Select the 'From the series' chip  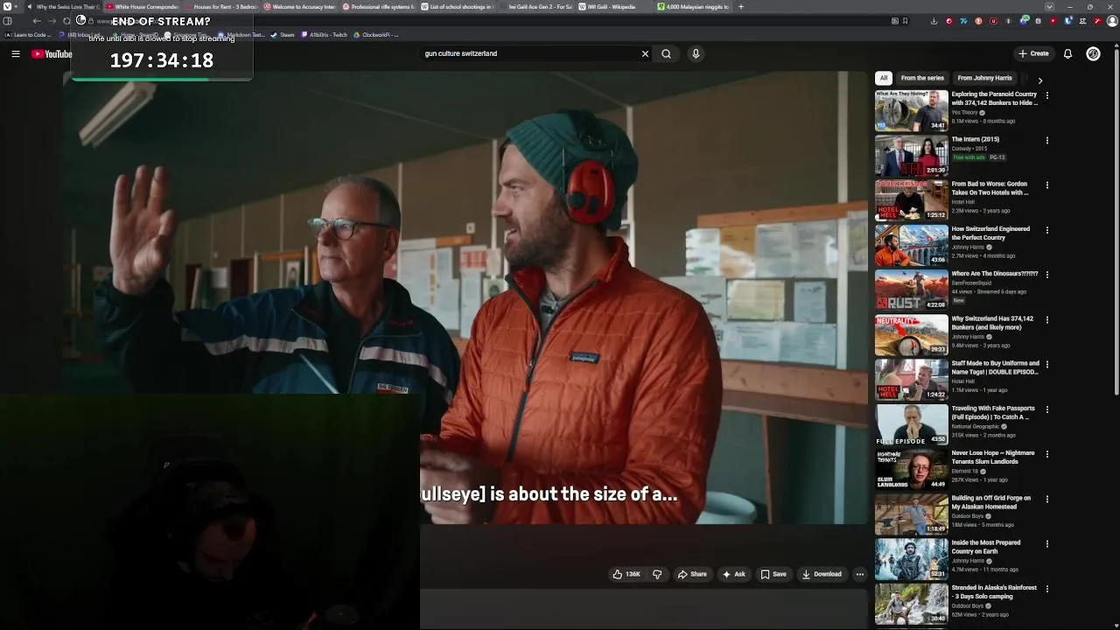[922, 78]
